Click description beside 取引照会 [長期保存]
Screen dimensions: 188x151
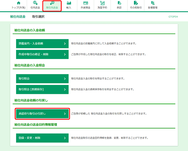click(102, 90)
